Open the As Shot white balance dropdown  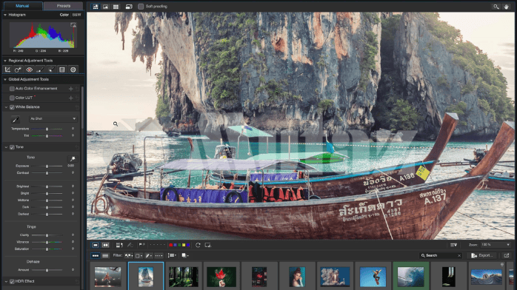[x=53, y=118]
